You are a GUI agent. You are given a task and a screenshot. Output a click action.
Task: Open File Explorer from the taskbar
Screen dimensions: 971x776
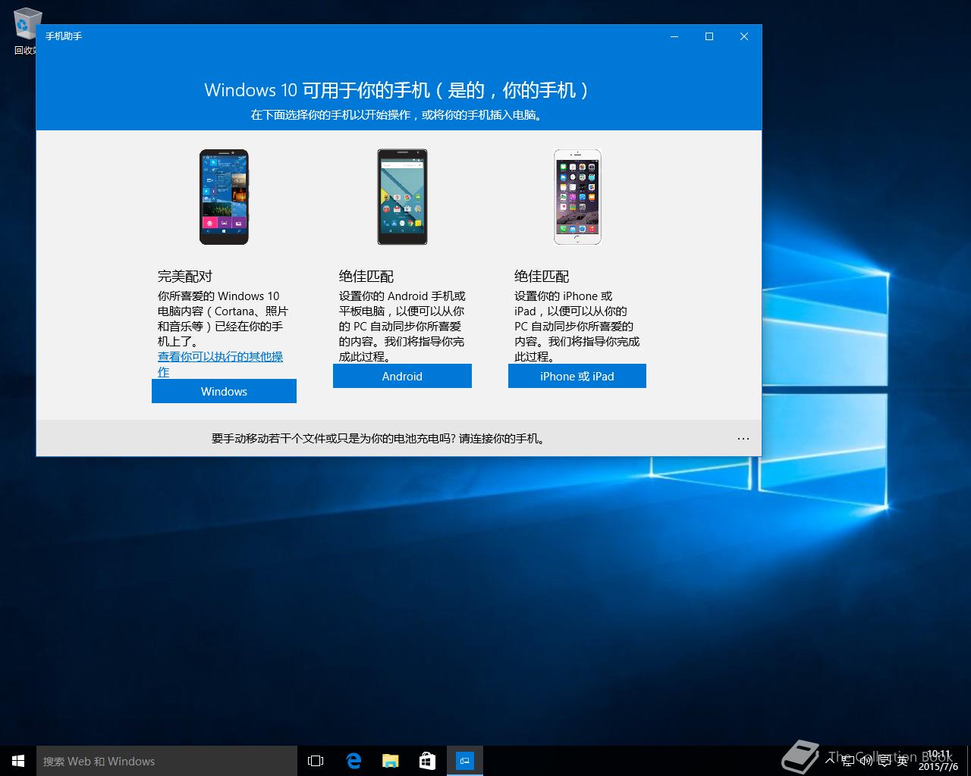tap(391, 761)
